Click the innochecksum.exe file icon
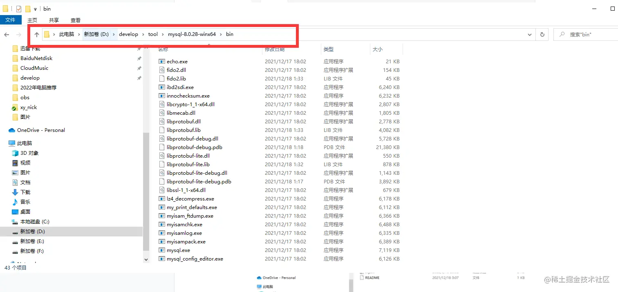Image resolution: width=618 pixels, height=292 pixels. click(161, 96)
